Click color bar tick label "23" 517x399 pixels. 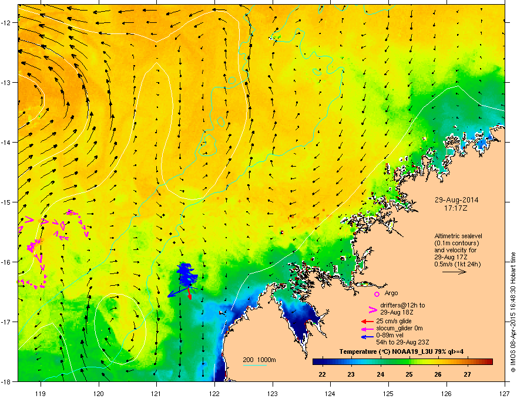pos(351,374)
